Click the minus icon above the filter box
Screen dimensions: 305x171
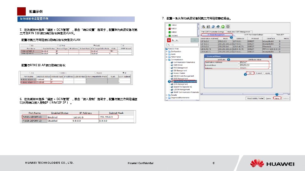[177, 40]
